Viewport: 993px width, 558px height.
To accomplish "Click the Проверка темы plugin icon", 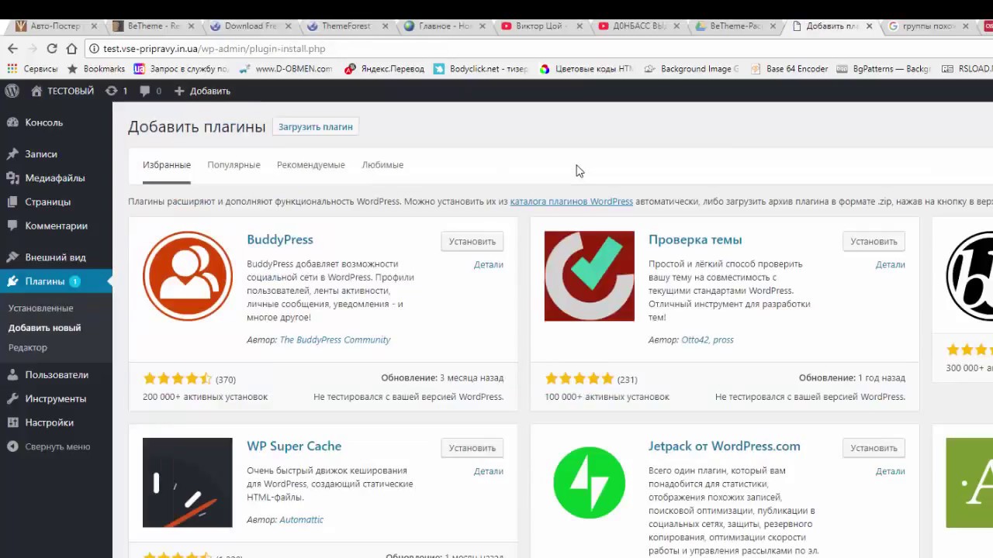I will [590, 276].
